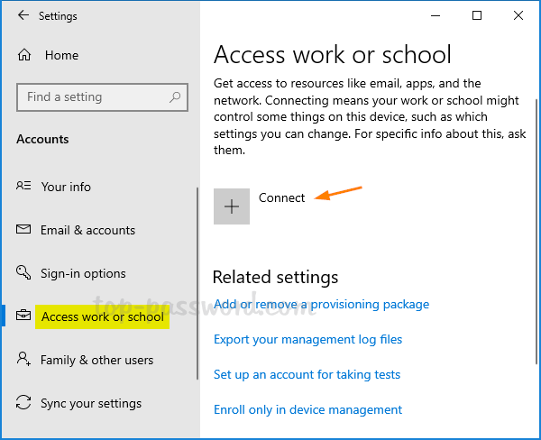The image size is (541, 440).
Task: Click the Sync your settings icon
Action: (23, 403)
